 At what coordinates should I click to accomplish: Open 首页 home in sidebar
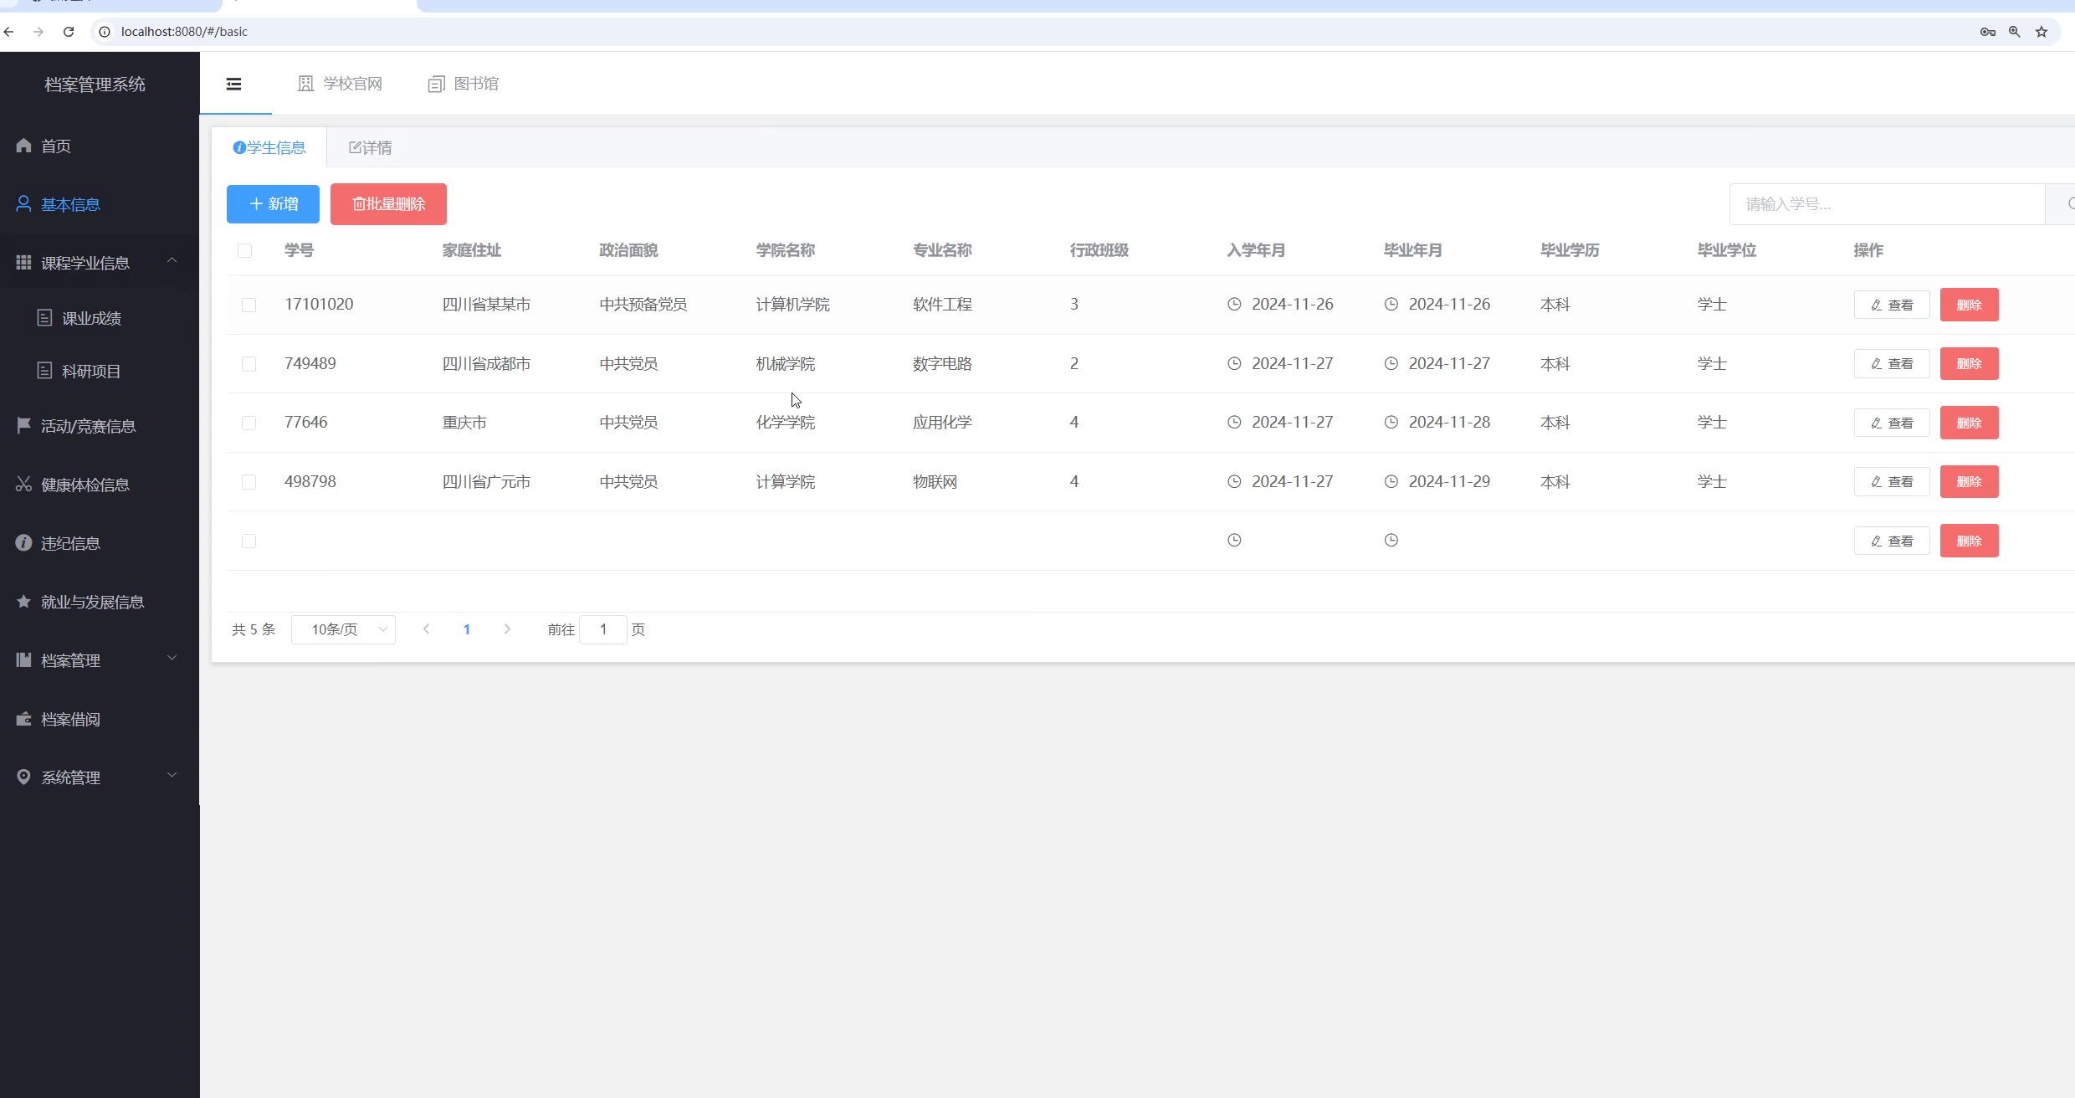pos(55,146)
